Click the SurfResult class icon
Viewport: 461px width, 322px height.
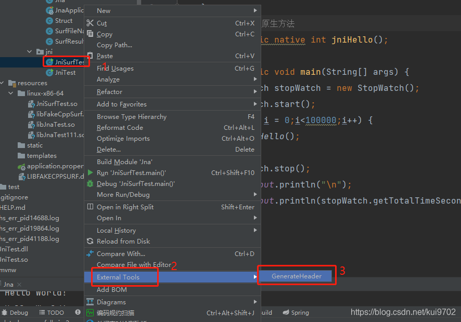[49, 42]
